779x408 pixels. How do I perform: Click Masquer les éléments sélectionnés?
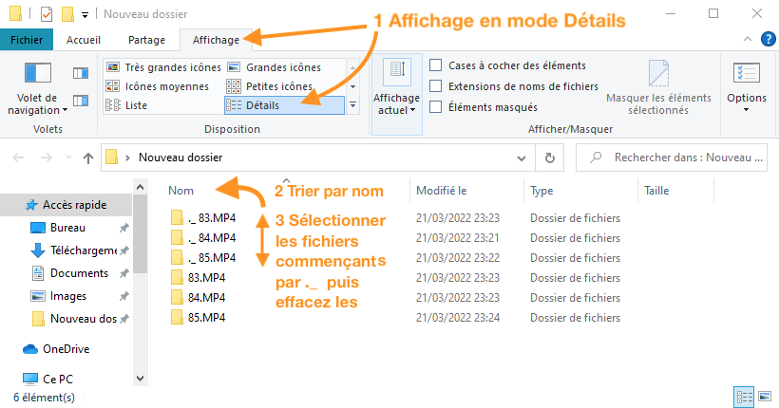(658, 88)
